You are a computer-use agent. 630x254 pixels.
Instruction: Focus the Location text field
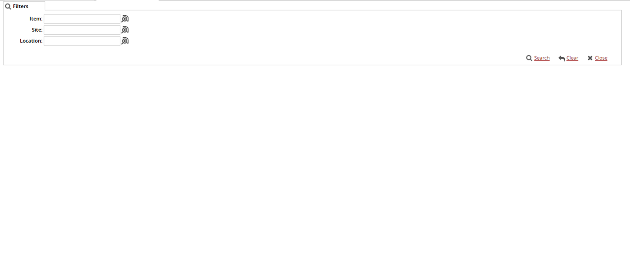[x=82, y=41]
